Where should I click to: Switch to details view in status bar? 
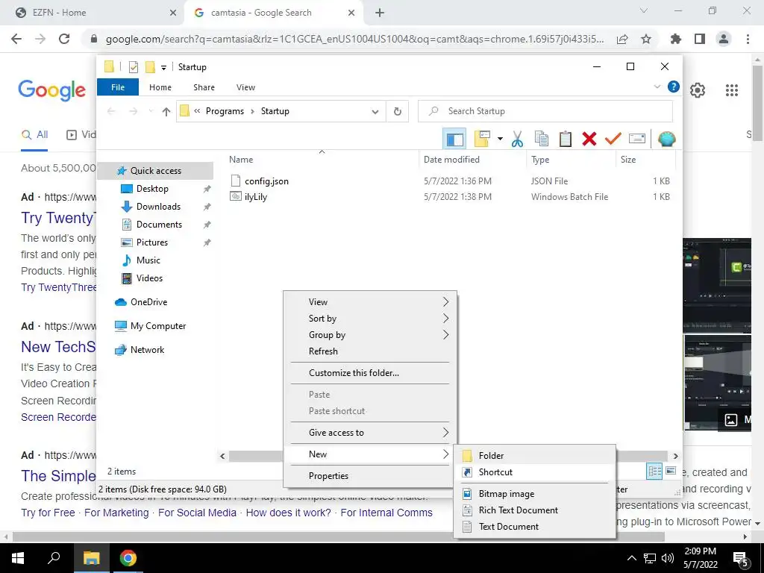(x=654, y=472)
